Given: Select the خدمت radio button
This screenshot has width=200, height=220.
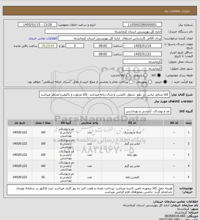Looking at the screenshot, I should (145, 75).
